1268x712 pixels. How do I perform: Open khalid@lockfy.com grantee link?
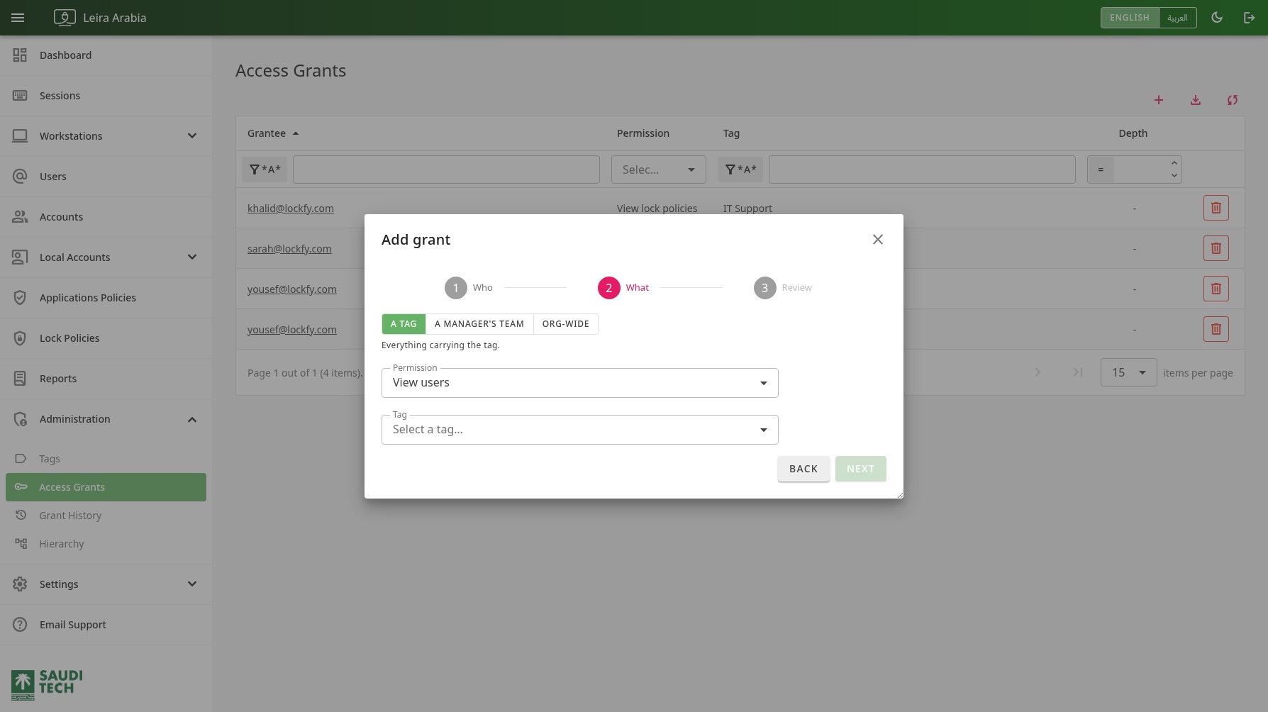click(291, 208)
